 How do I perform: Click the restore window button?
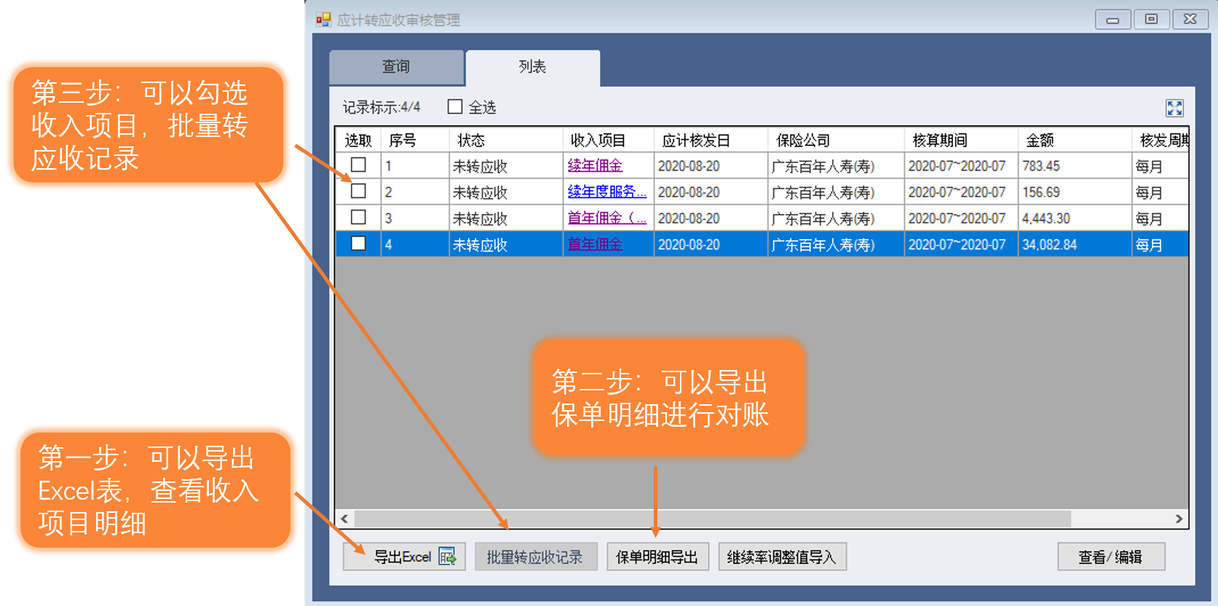(1151, 20)
